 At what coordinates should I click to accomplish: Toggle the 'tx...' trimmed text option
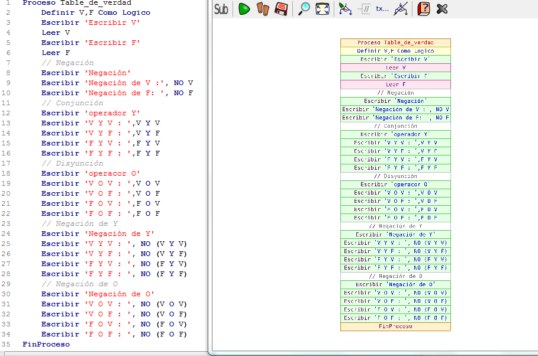coord(382,9)
